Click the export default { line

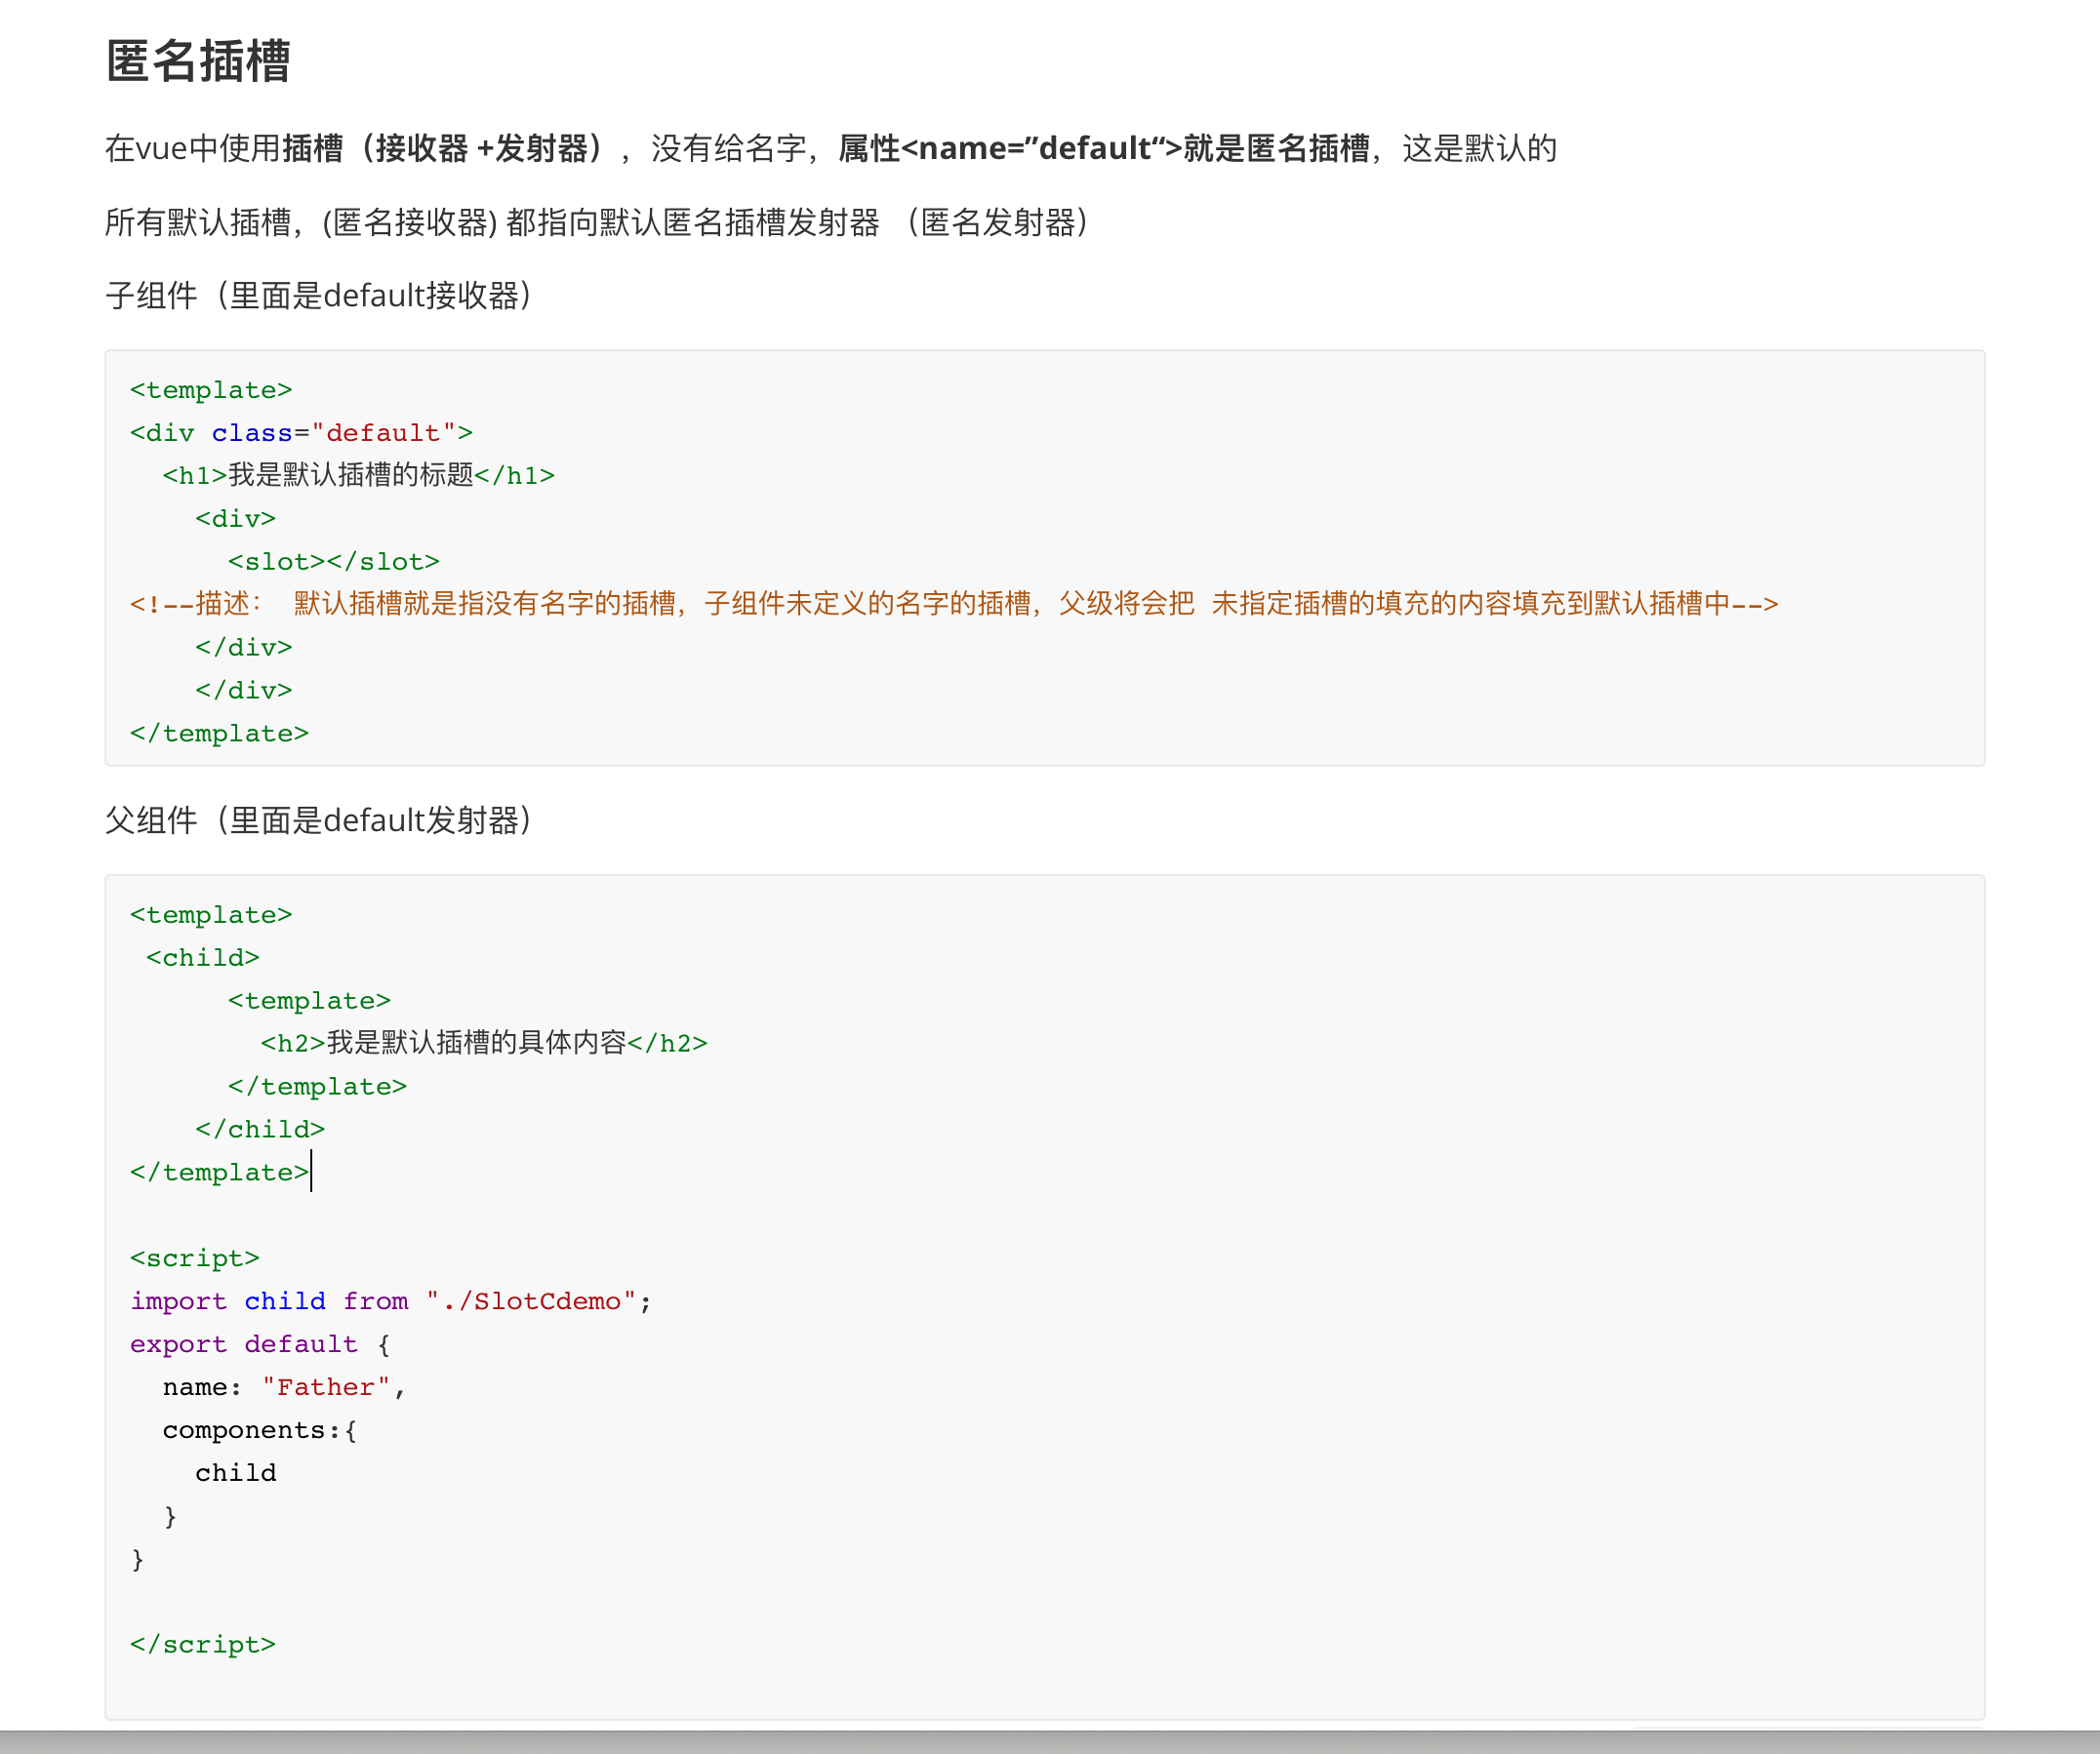(260, 1344)
